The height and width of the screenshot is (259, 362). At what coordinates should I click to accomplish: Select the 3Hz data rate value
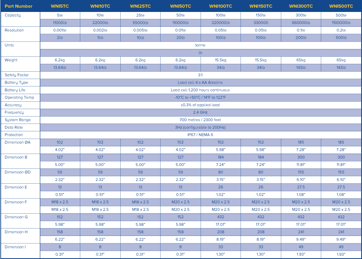200,127
